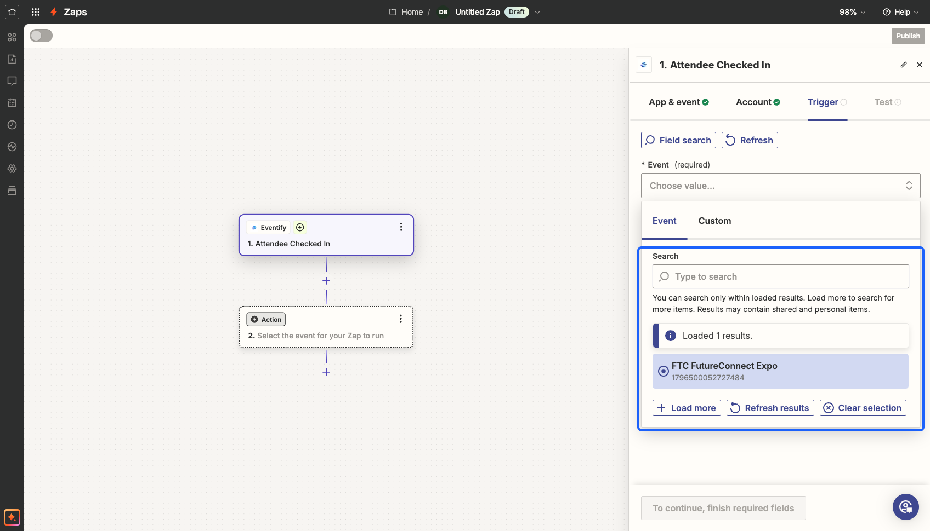Click the Action label chip in step 2
The height and width of the screenshot is (531, 930).
pos(266,319)
